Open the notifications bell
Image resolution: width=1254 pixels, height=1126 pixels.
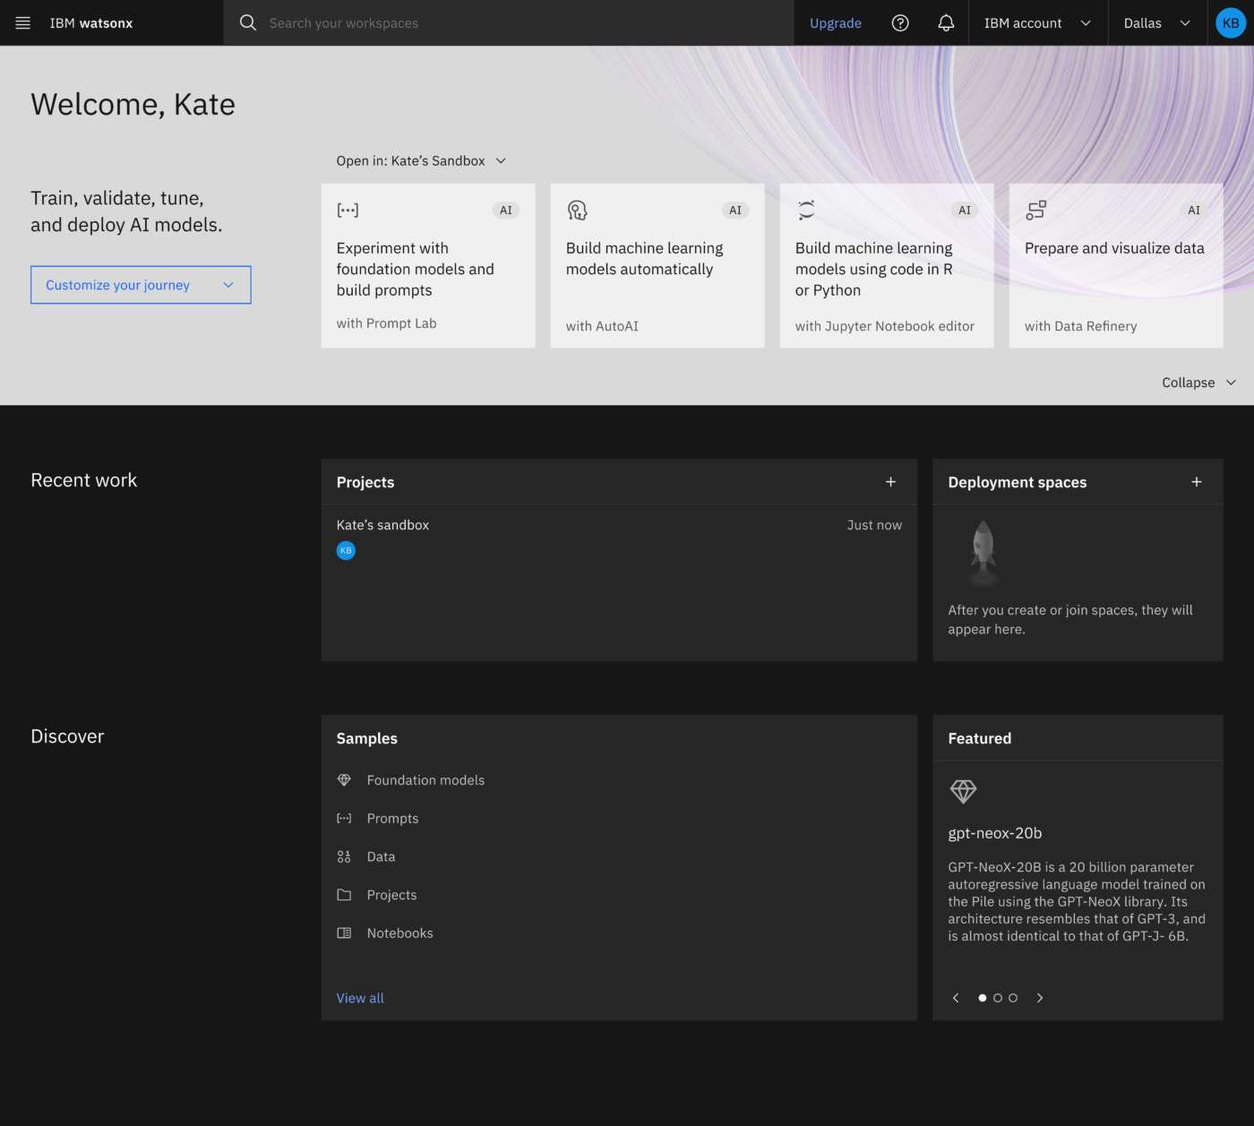[x=946, y=23]
